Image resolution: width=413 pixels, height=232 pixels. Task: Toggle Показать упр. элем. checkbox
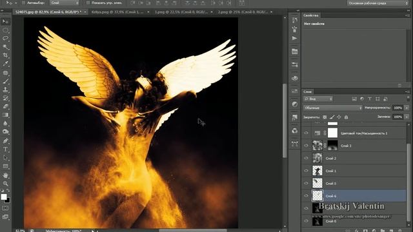click(x=88, y=3)
